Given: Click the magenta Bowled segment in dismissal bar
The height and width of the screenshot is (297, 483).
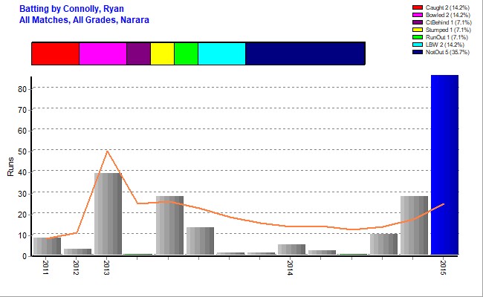Looking at the screenshot, I should (103, 54).
